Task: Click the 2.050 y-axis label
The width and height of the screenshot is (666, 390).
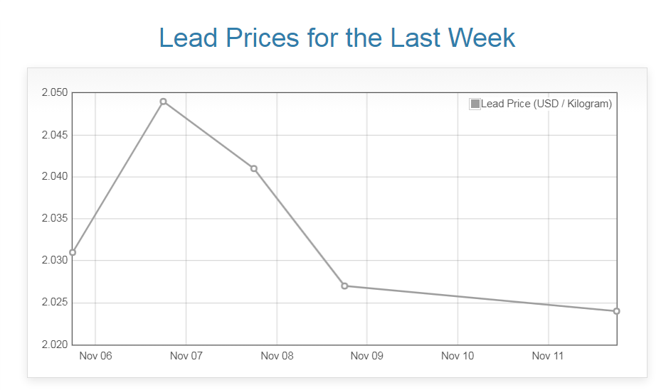Action: (x=54, y=93)
